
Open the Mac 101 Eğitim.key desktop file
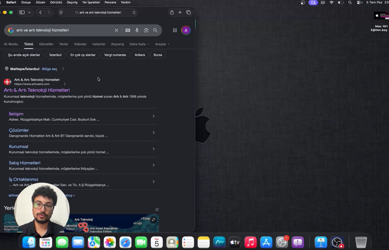pyautogui.click(x=380, y=21)
